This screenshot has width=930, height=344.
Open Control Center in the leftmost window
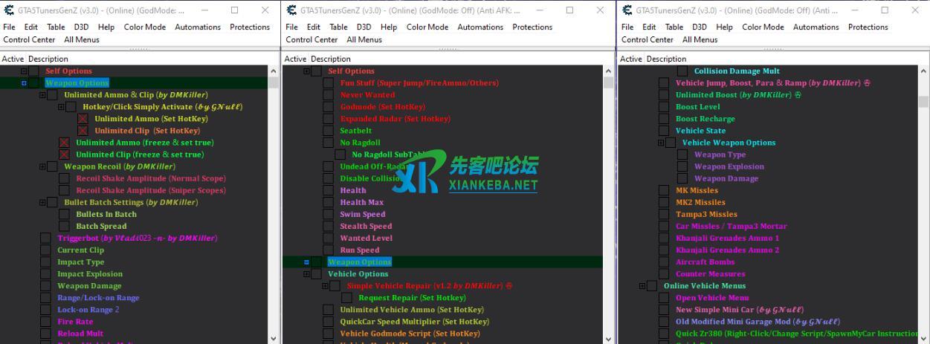pyautogui.click(x=29, y=39)
